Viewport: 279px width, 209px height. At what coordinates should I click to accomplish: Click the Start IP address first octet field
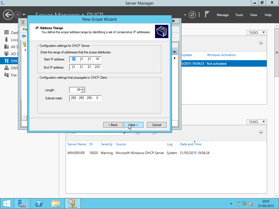click(x=74, y=59)
